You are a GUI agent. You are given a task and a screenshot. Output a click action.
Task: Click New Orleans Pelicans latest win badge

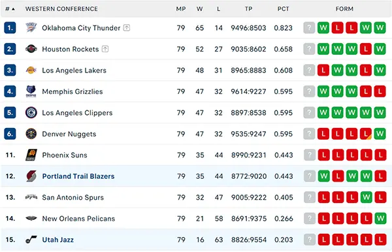(x=380, y=219)
